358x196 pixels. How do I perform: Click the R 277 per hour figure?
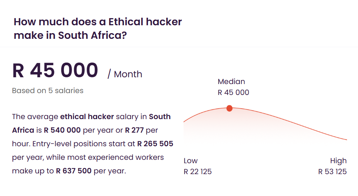[x=134, y=130]
